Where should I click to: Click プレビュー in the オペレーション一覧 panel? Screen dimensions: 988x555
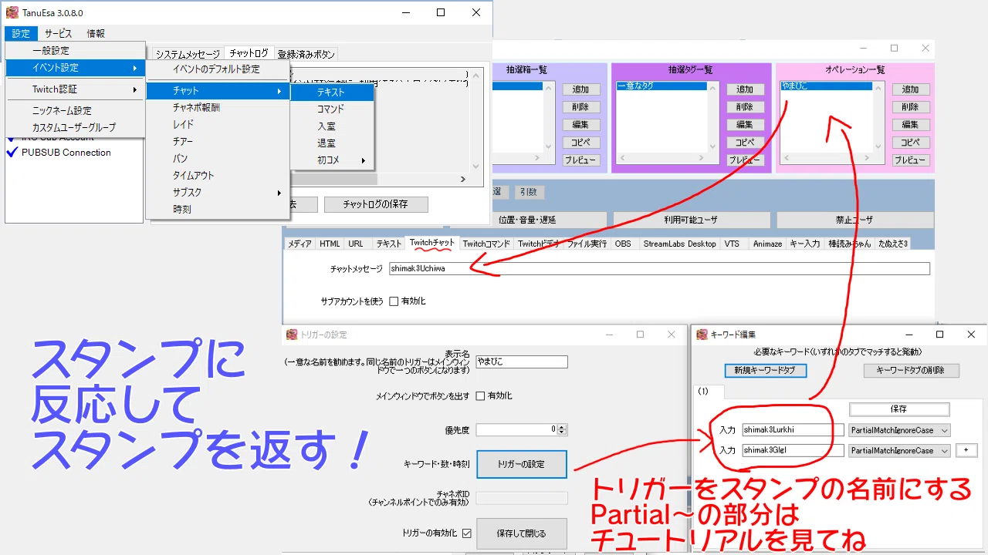pyautogui.click(x=911, y=160)
